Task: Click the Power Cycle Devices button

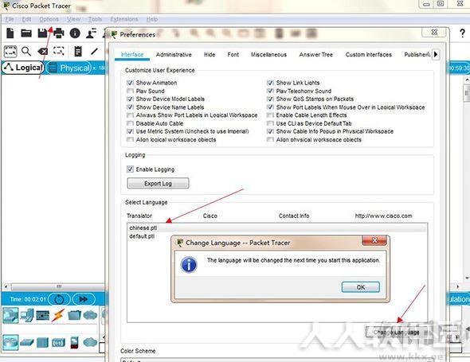Action: click(59, 299)
